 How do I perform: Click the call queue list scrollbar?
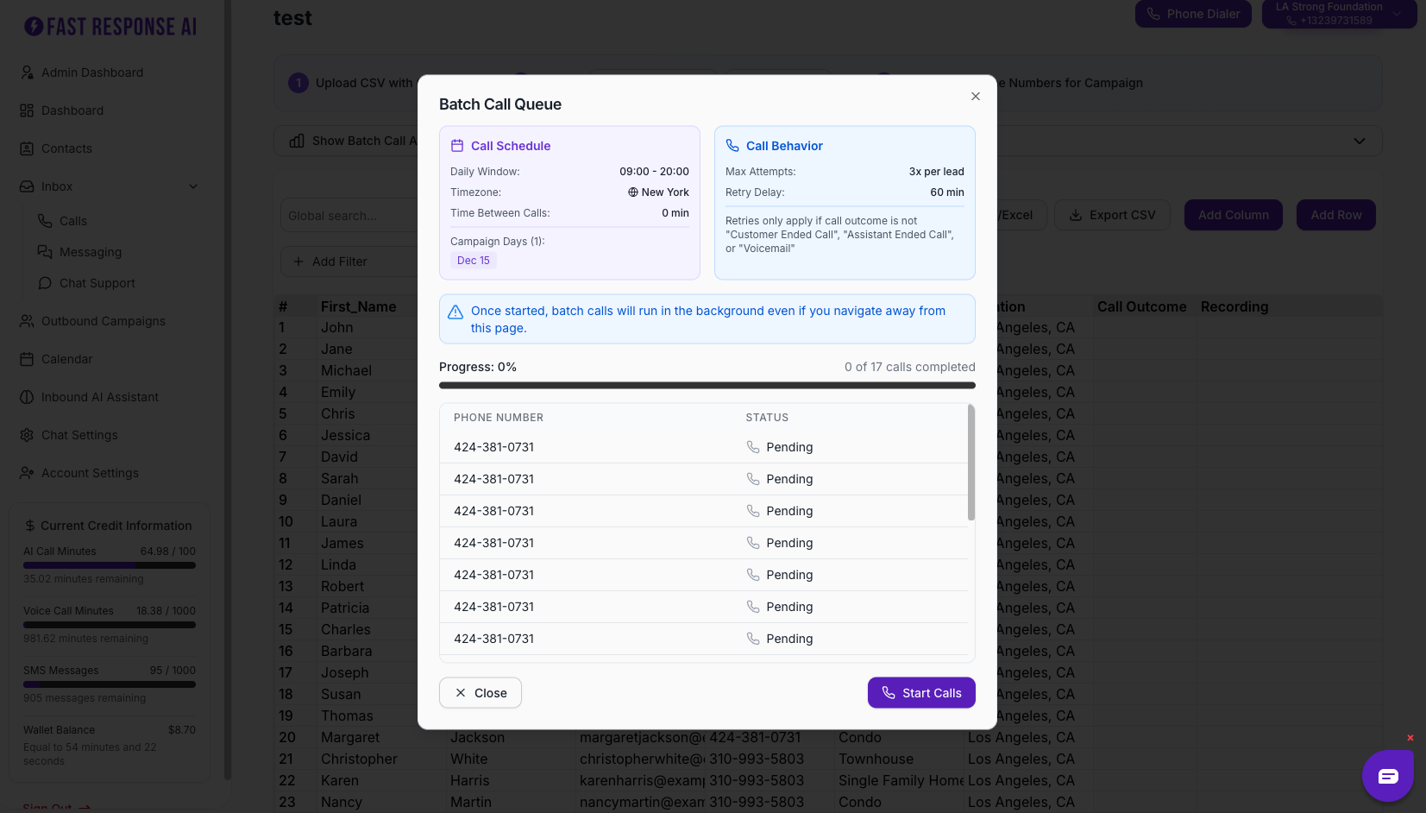click(971, 463)
